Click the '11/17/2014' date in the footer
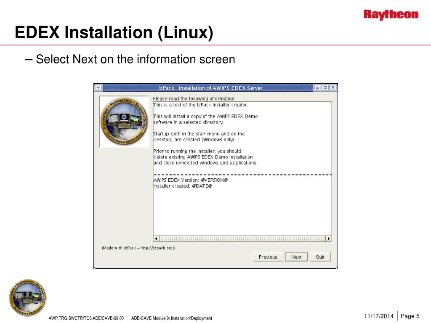Viewport: 431px width, 323px height. (x=379, y=316)
